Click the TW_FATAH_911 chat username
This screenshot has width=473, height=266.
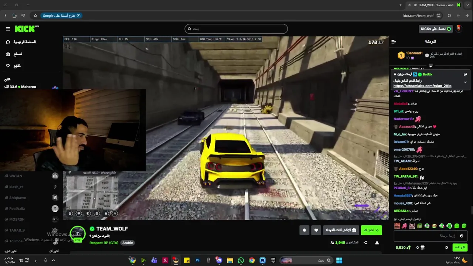coord(405,177)
